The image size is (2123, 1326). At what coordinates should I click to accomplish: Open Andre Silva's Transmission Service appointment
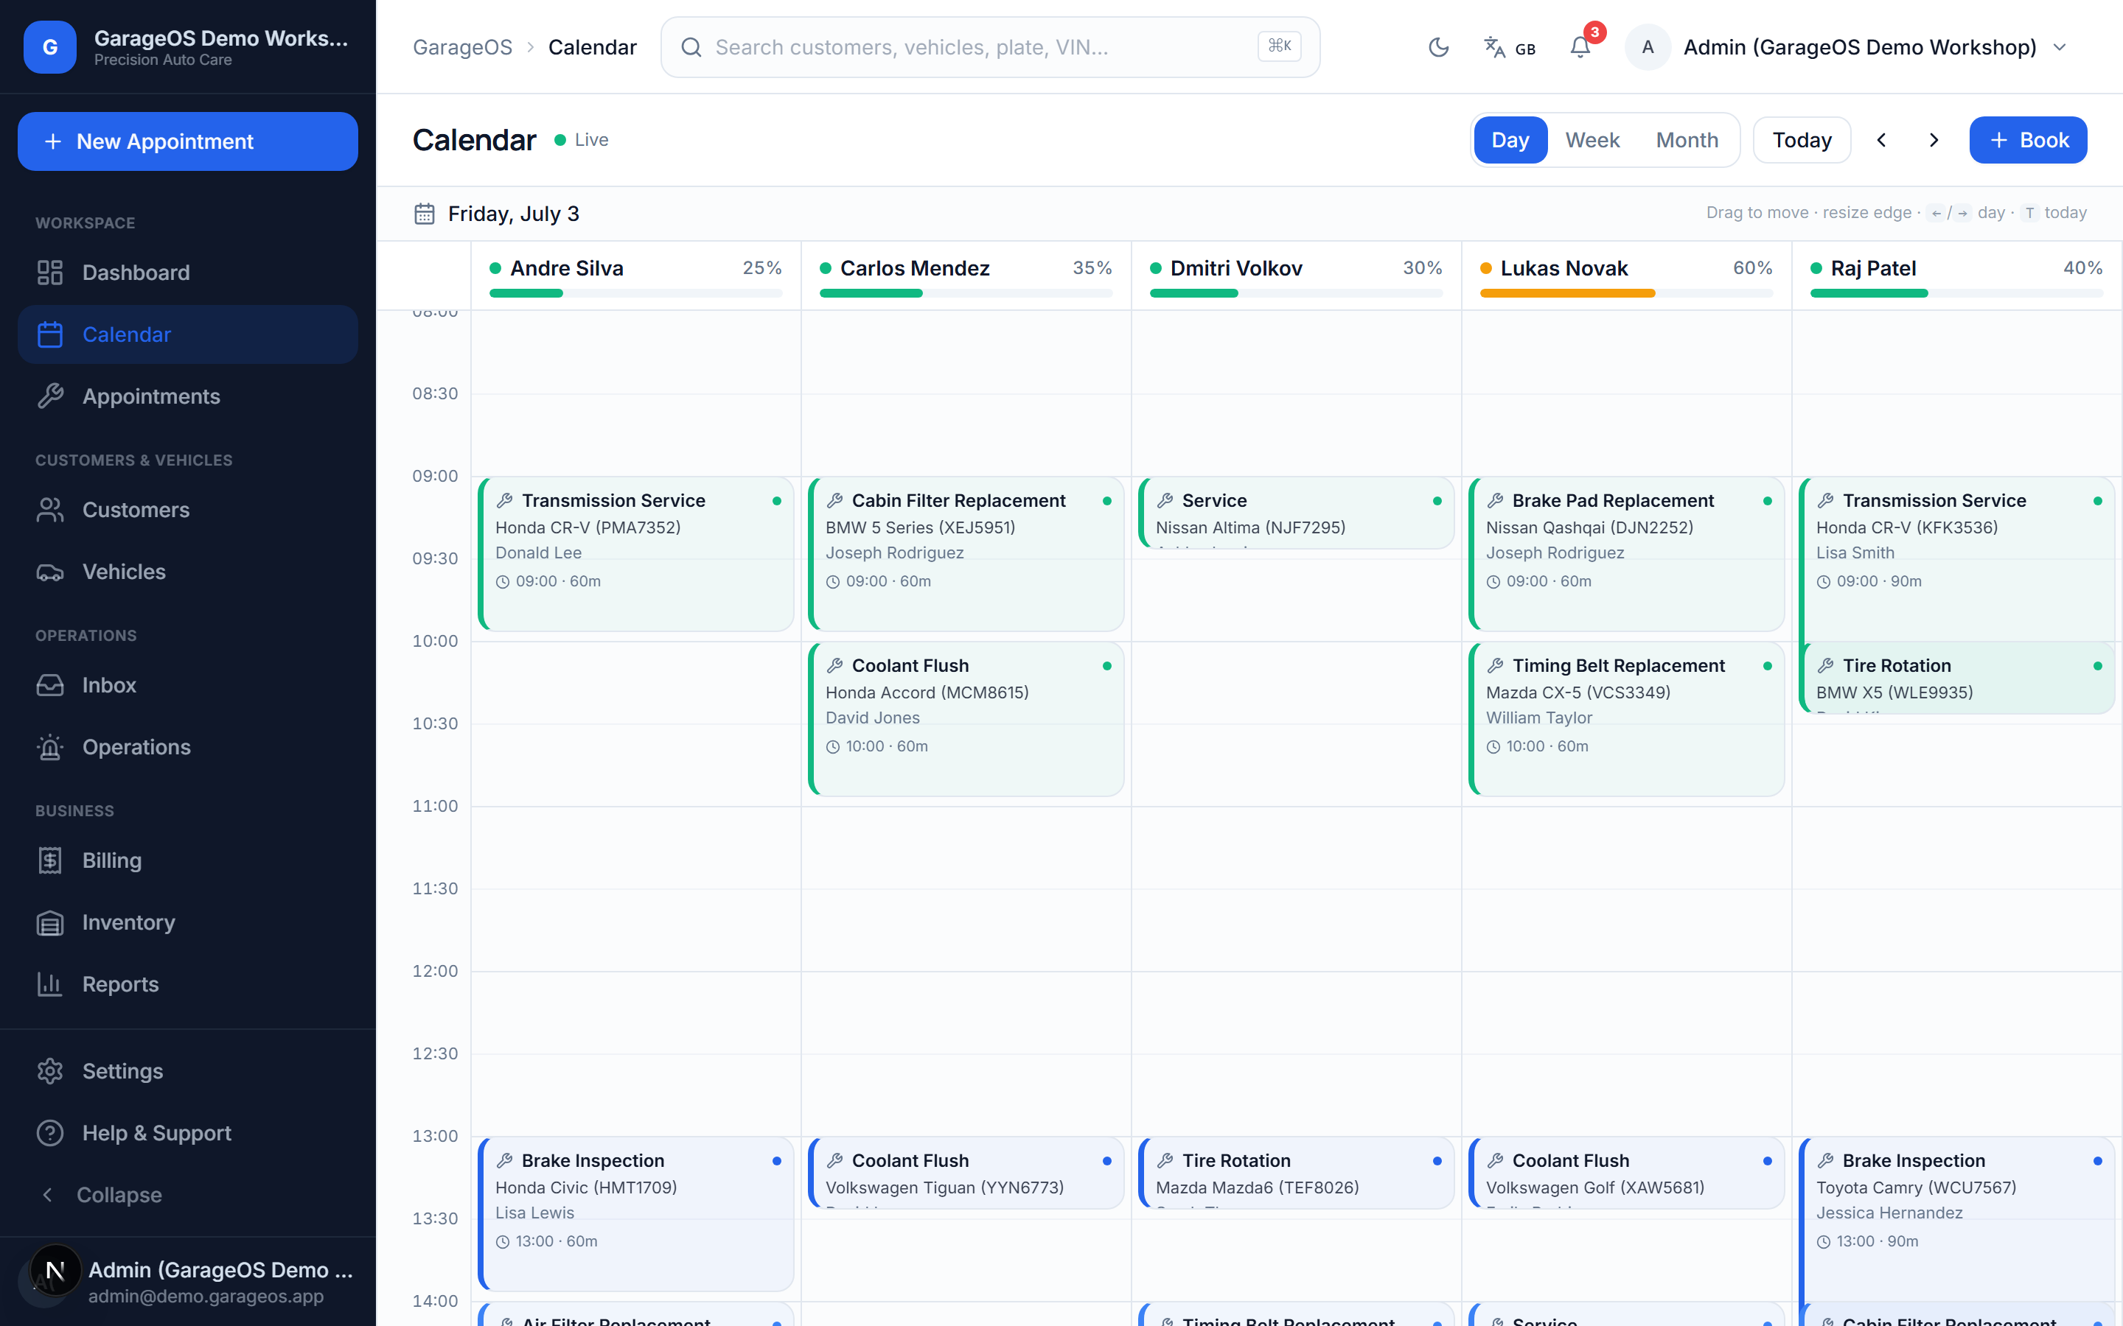[x=636, y=554]
